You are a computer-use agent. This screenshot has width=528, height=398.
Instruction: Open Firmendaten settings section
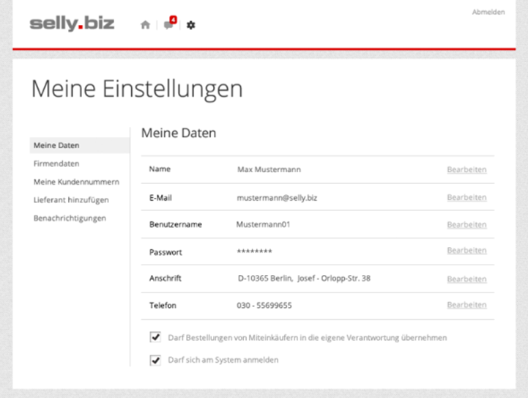[x=56, y=163]
